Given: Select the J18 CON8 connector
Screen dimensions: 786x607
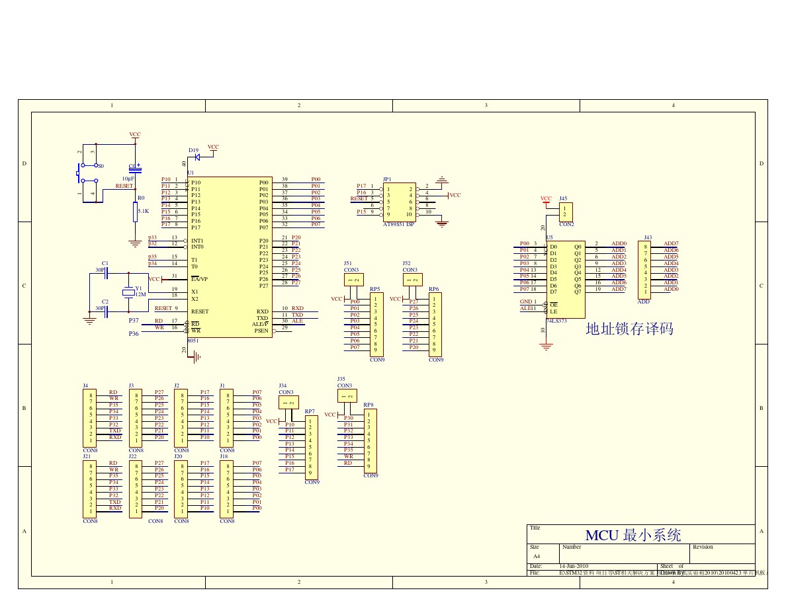Looking at the screenshot, I should tap(226, 489).
